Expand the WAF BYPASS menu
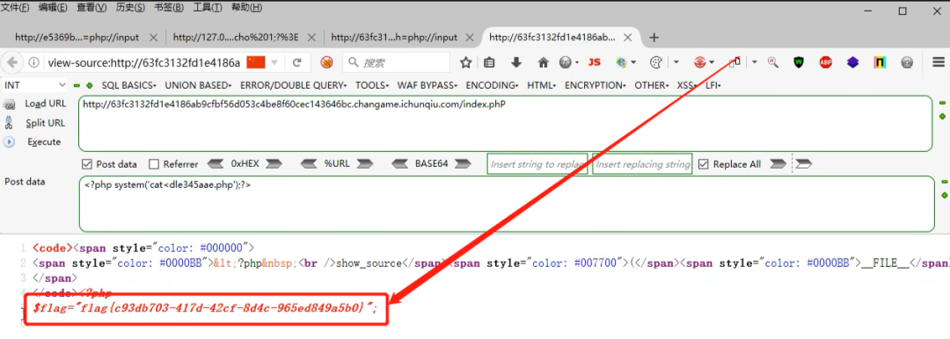This screenshot has height=339, width=950. tap(427, 85)
